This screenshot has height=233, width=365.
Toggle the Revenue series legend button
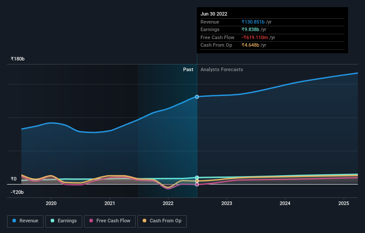[x=25, y=221]
